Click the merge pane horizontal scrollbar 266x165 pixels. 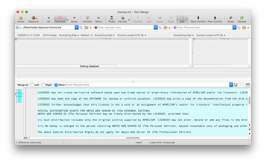tap(133, 138)
